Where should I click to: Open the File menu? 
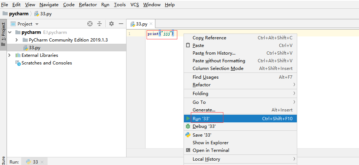coord(5,5)
